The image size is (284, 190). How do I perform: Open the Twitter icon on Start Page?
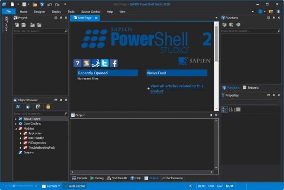(104, 63)
